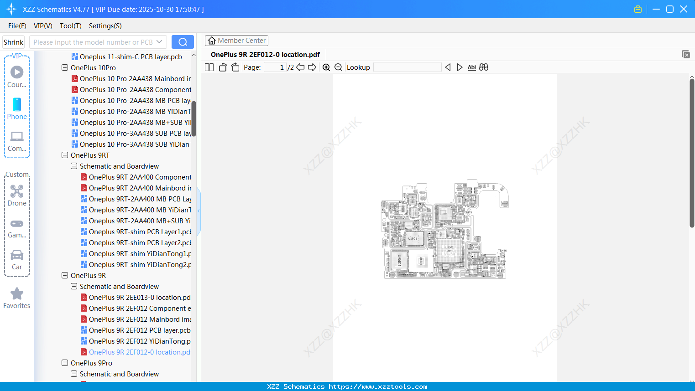Toggle the split compare view icon

tap(484, 67)
